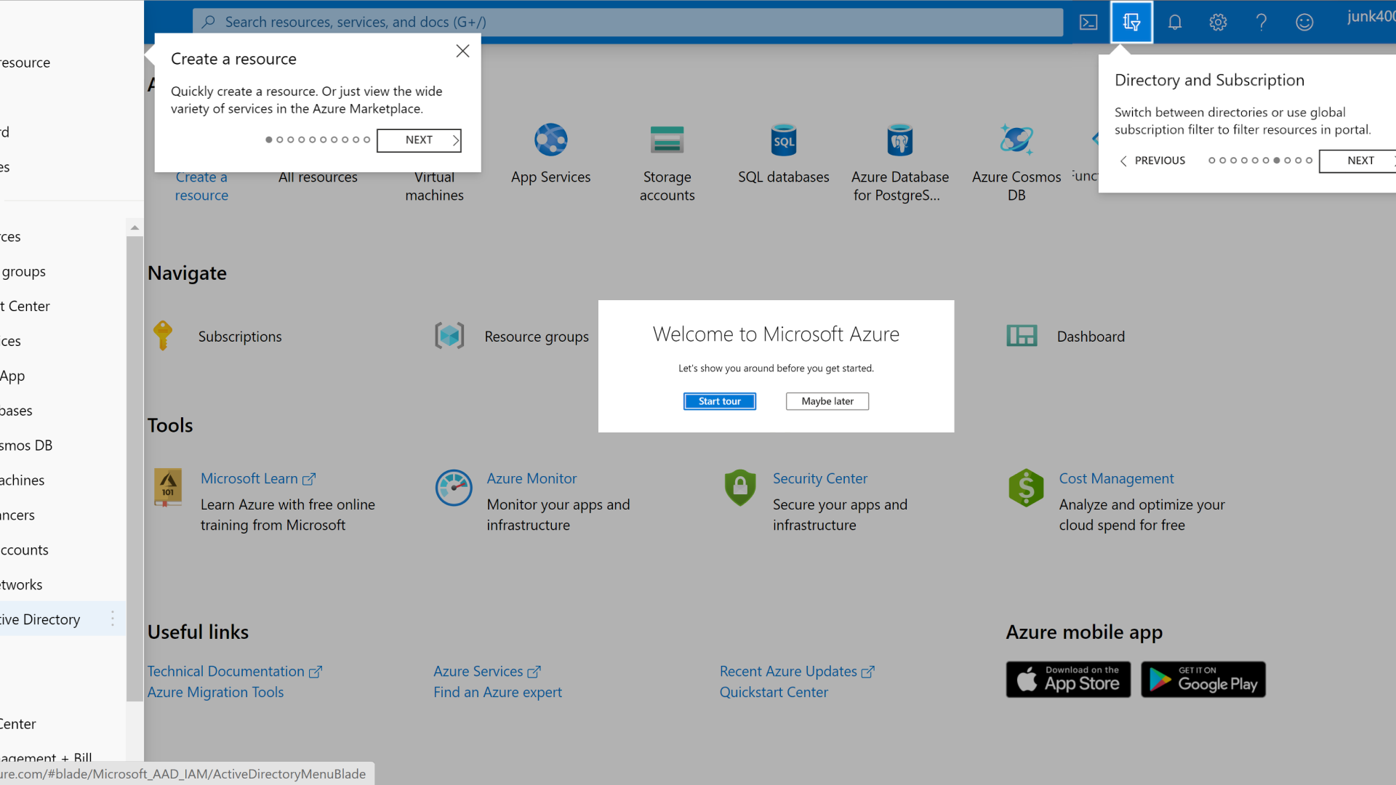
Task: Open the feedback smiley icon
Action: point(1304,22)
